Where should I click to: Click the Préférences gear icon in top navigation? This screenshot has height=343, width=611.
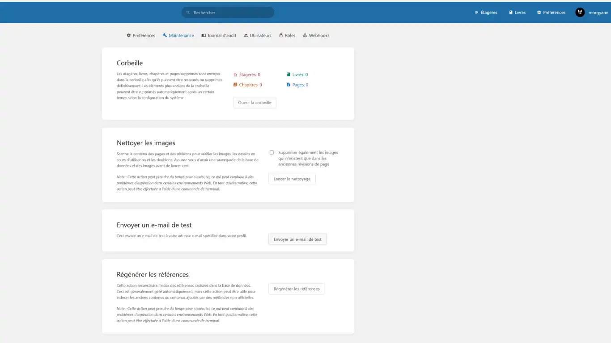[538, 12]
